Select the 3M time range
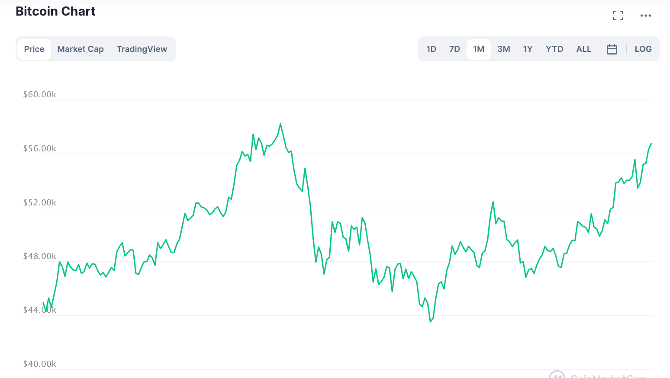Viewport: 670px width, 378px height. tap(503, 49)
